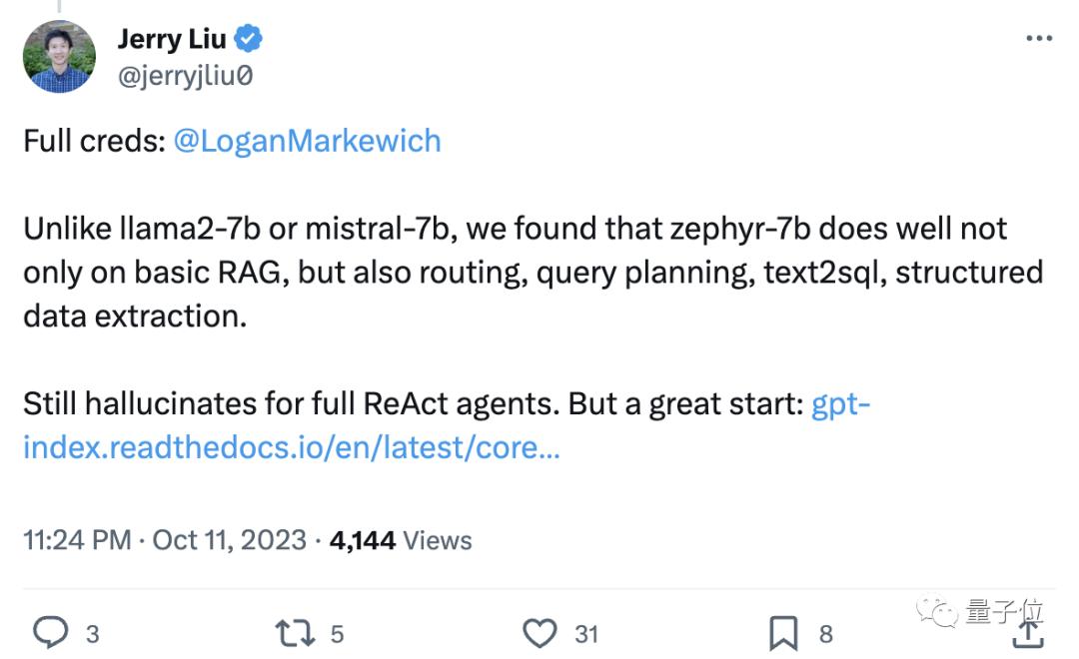Image resolution: width=1079 pixels, height=659 pixels.
Task: Click the blue verified badge by Jerry Liu
Action: [249, 39]
